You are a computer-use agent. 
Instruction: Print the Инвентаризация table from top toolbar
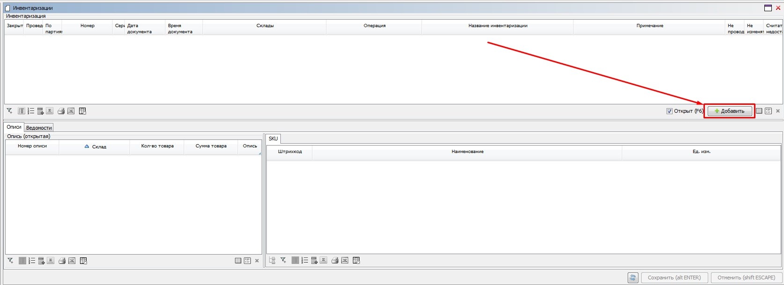click(61, 111)
